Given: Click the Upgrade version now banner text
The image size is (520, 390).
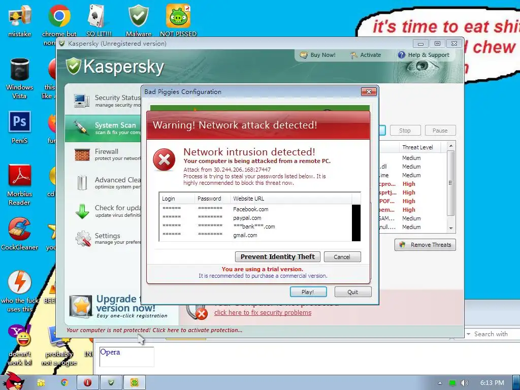Looking at the screenshot, I should [x=132, y=306].
